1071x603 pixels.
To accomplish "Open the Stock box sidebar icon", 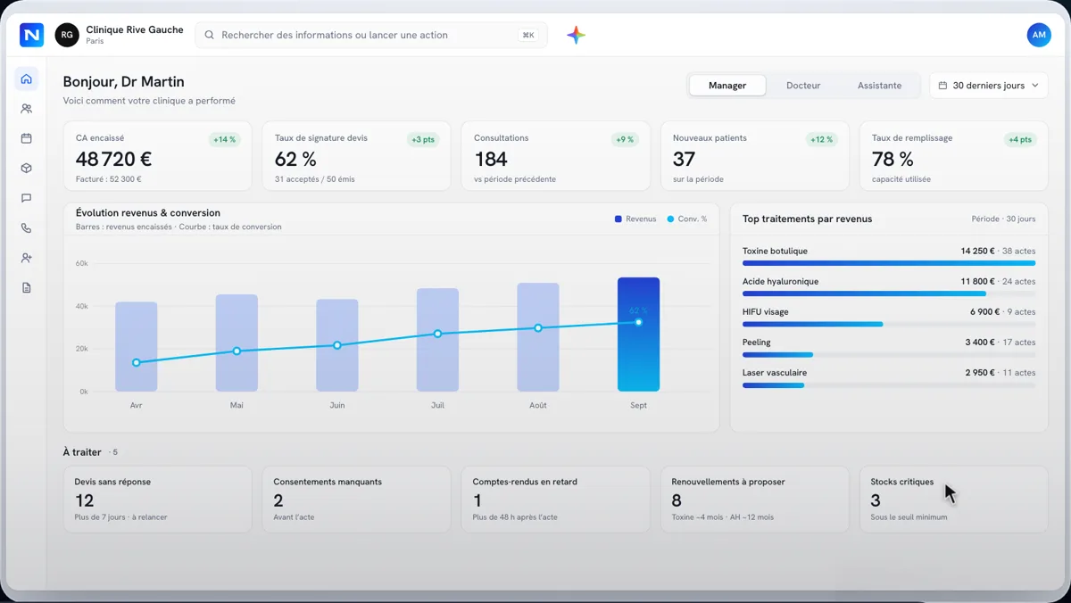I will click(27, 168).
